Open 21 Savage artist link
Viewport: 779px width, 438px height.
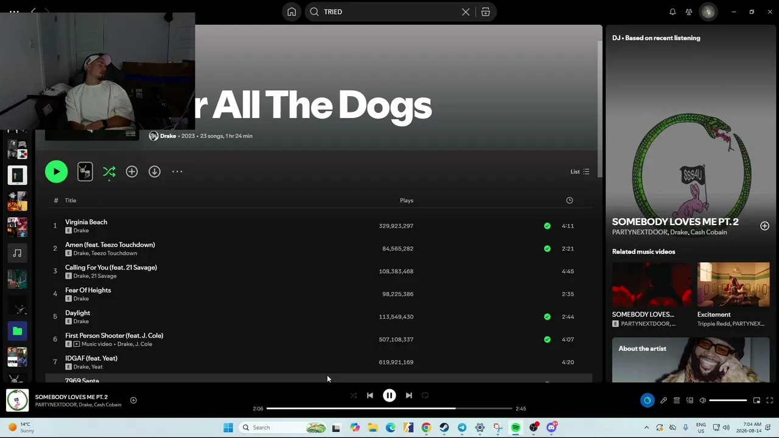(x=104, y=276)
